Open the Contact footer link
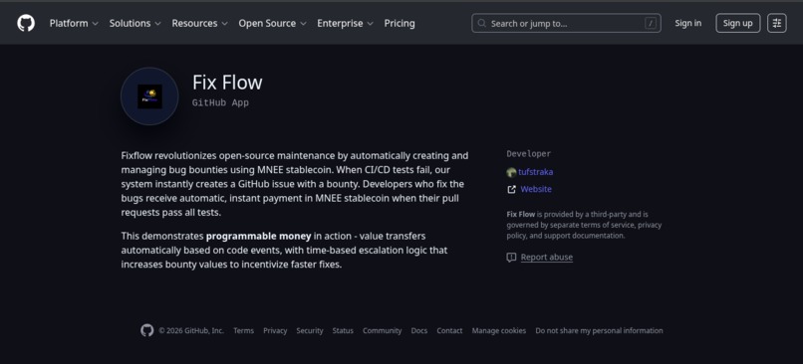 point(449,331)
